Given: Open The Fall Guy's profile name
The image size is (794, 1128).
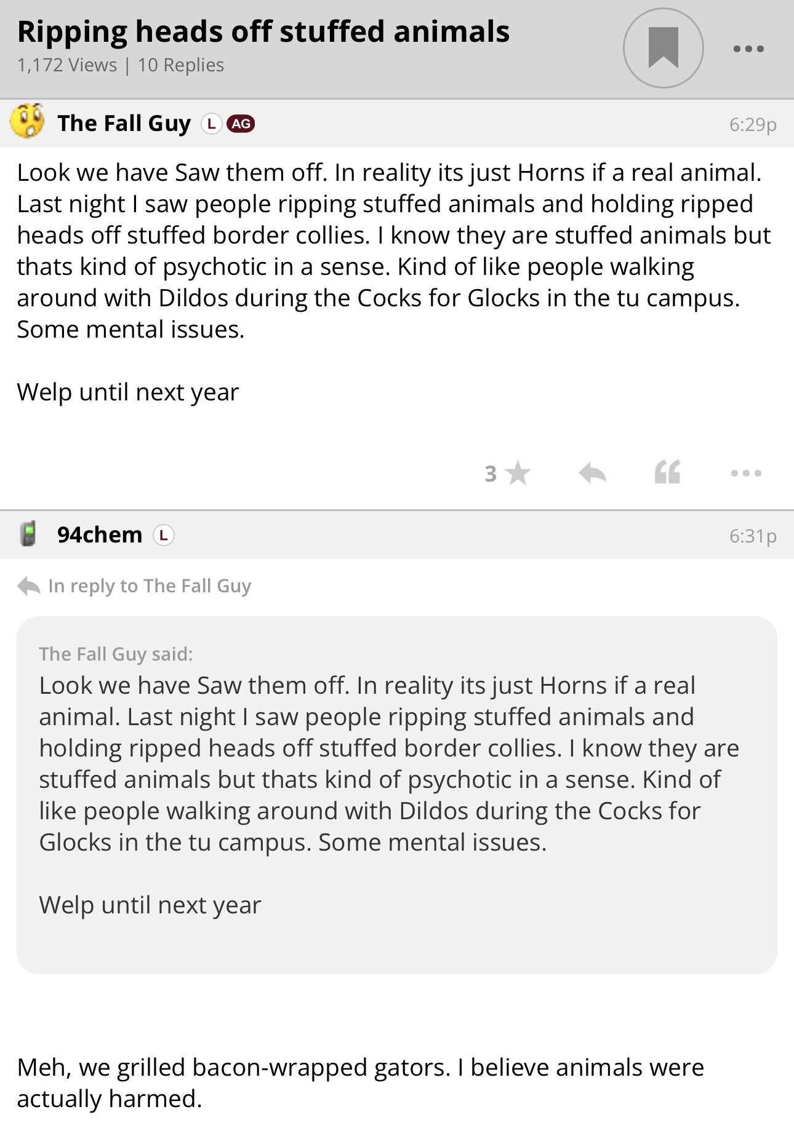Looking at the screenshot, I should point(124,124).
